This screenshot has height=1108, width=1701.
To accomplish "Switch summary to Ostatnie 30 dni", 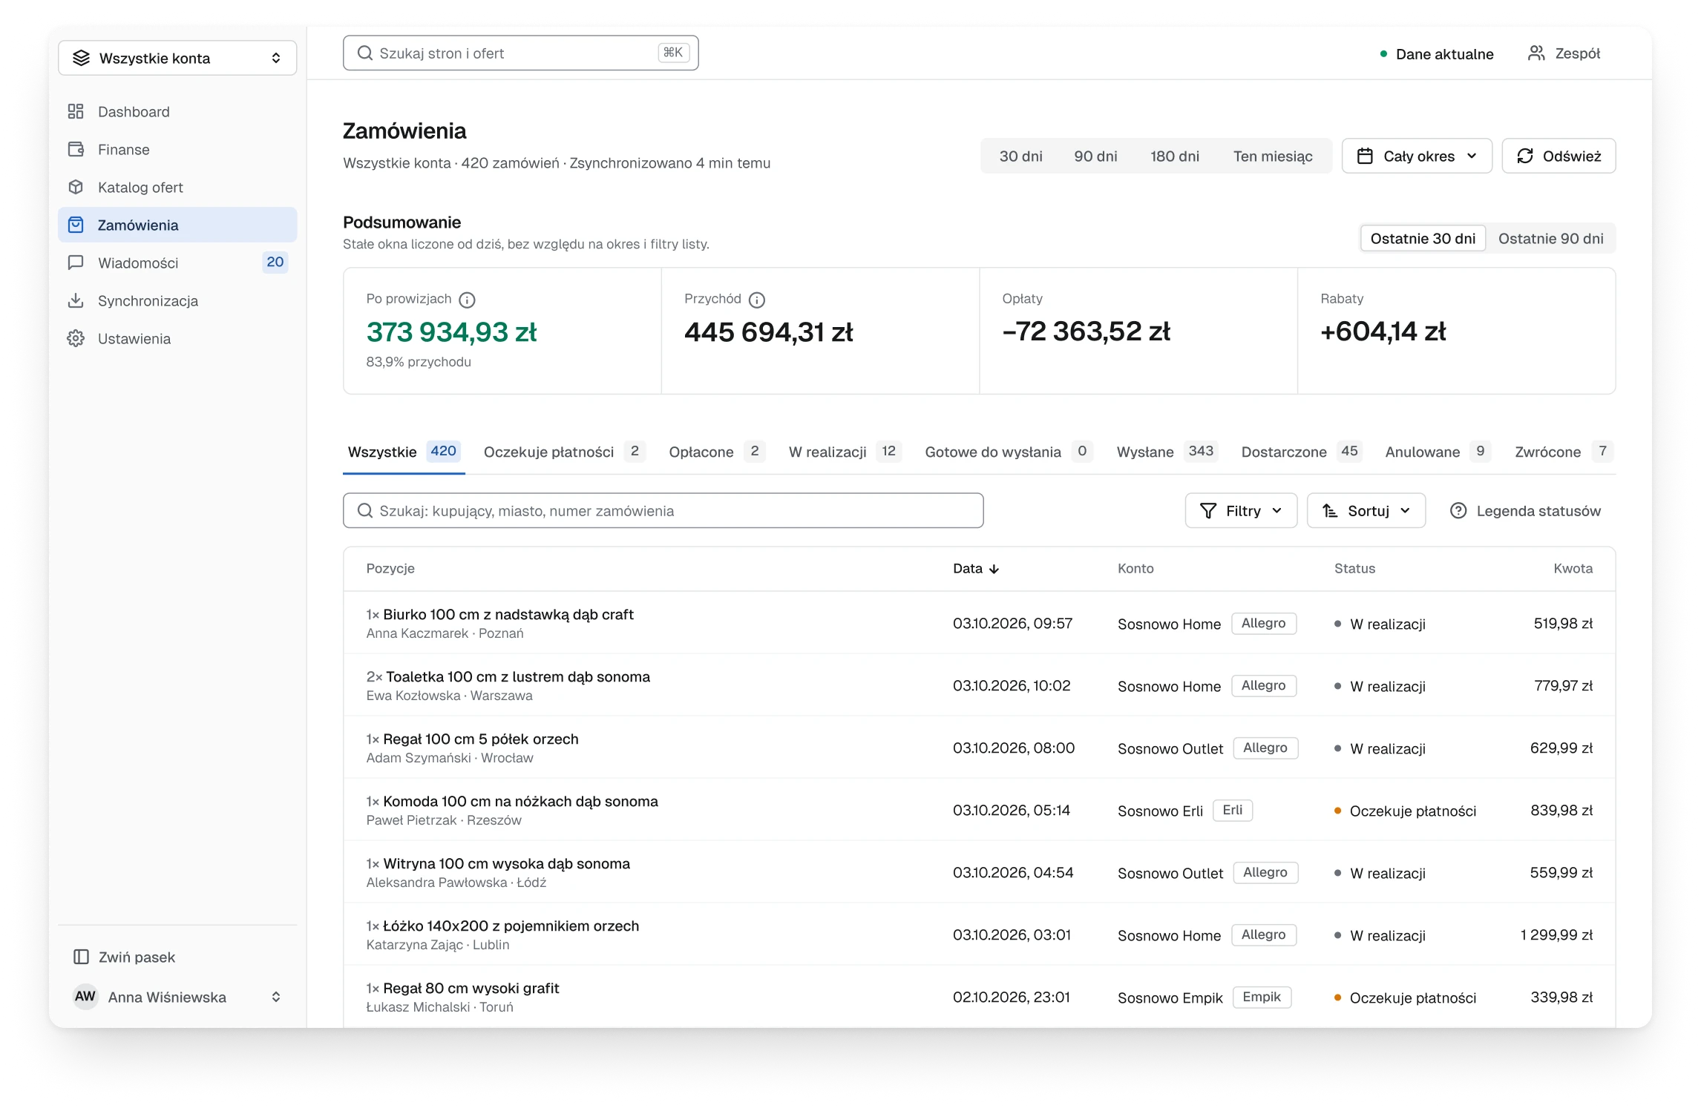I will click(x=1423, y=238).
